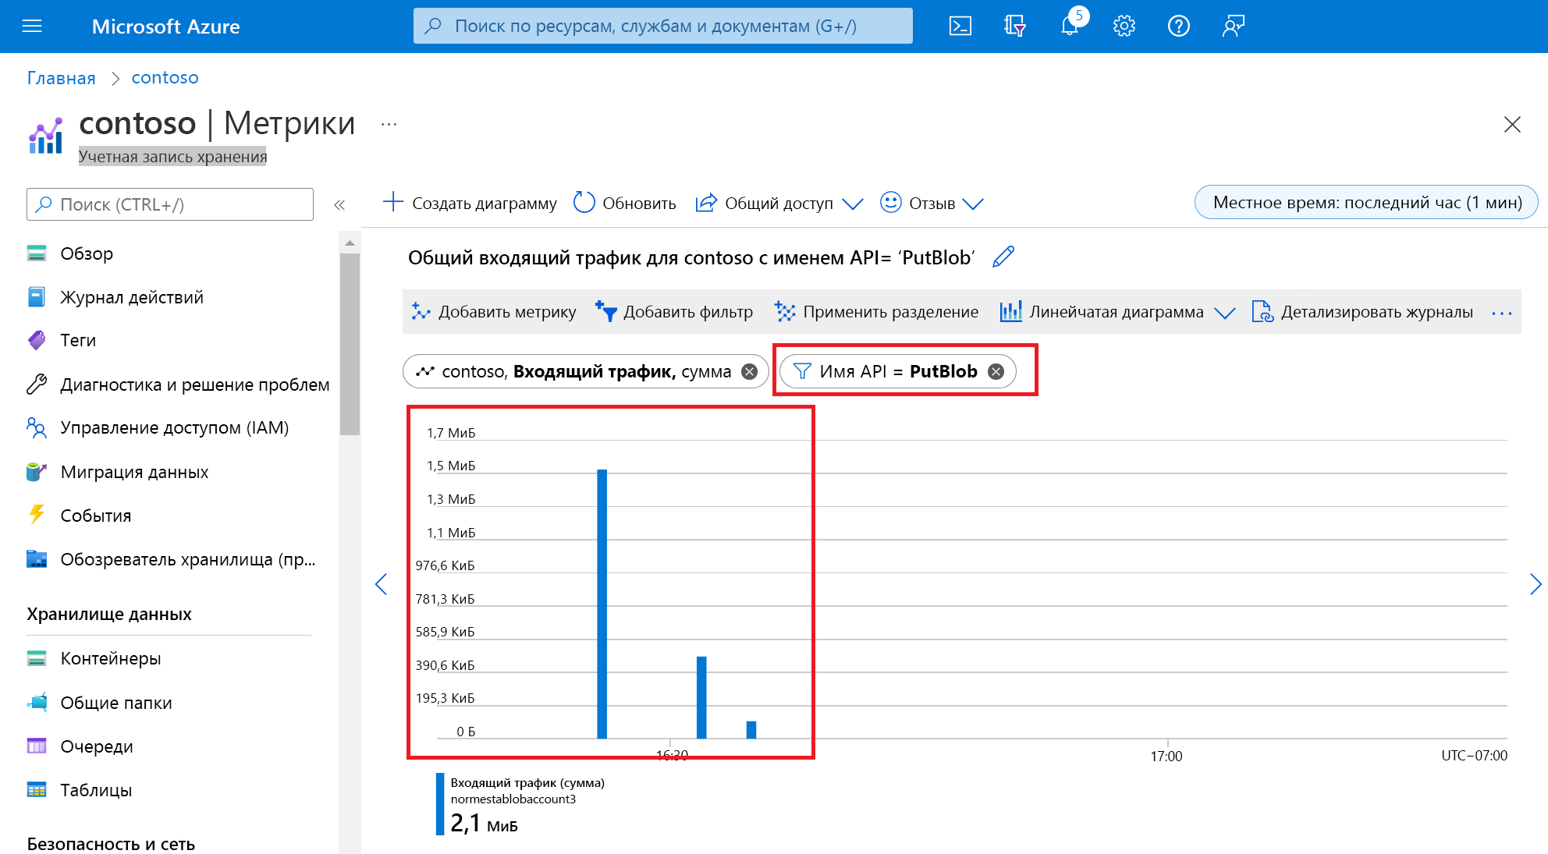Screen dimensions: 1548x854
Task: Open the feedback person icon in header
Action: [x=1233, y=27]
